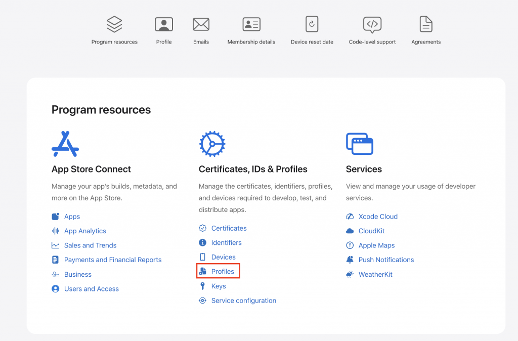Image resolution: width=518 pixels, height=341 pixels.
Task: Click the Certificates badge icon
Action: (202, 228)
